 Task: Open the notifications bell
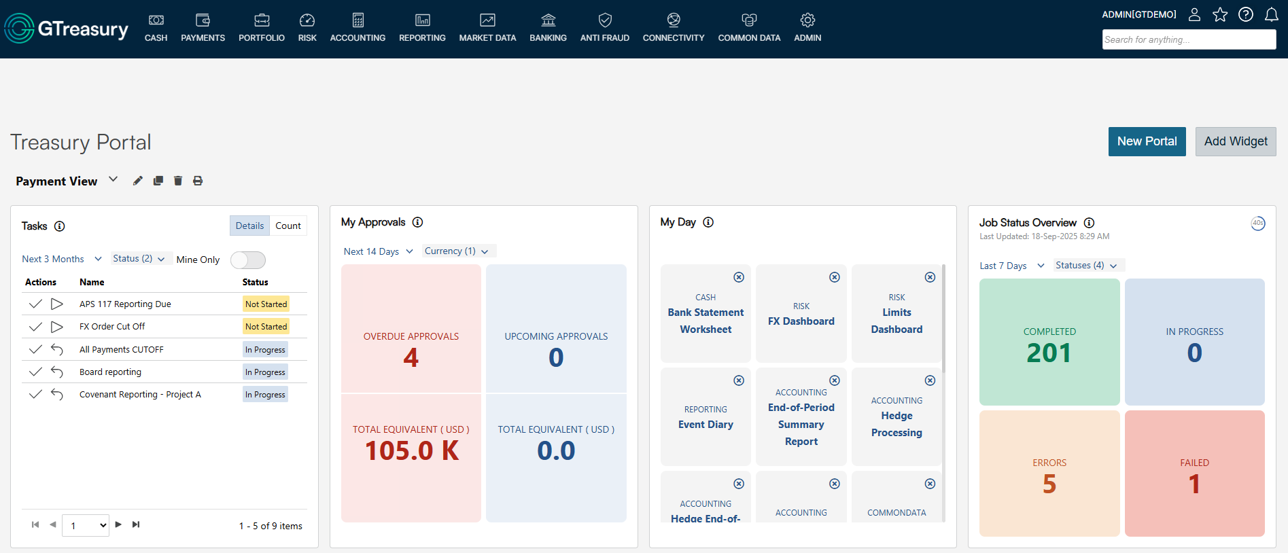pyautogui.click(x=1272, y=14)
